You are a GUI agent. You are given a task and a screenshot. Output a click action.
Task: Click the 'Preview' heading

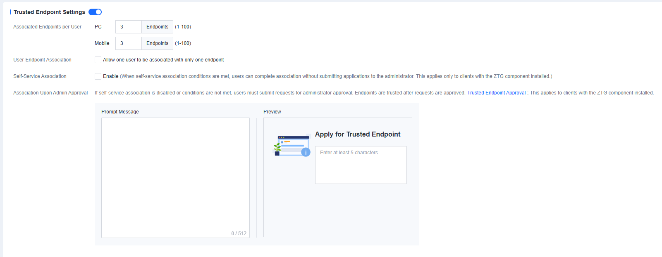pos(272,112)
